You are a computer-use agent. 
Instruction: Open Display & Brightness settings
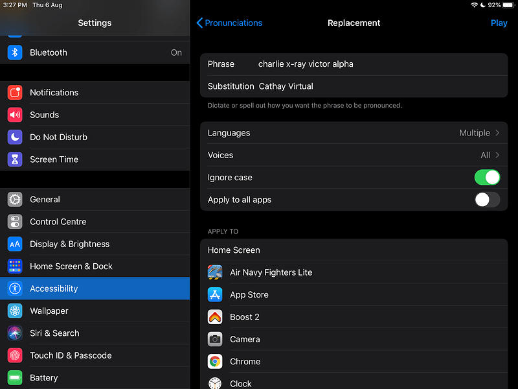point(95,244)
